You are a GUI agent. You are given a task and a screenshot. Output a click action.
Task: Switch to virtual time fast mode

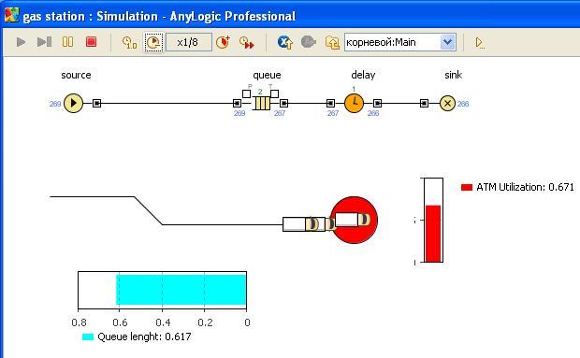point(247,42)
